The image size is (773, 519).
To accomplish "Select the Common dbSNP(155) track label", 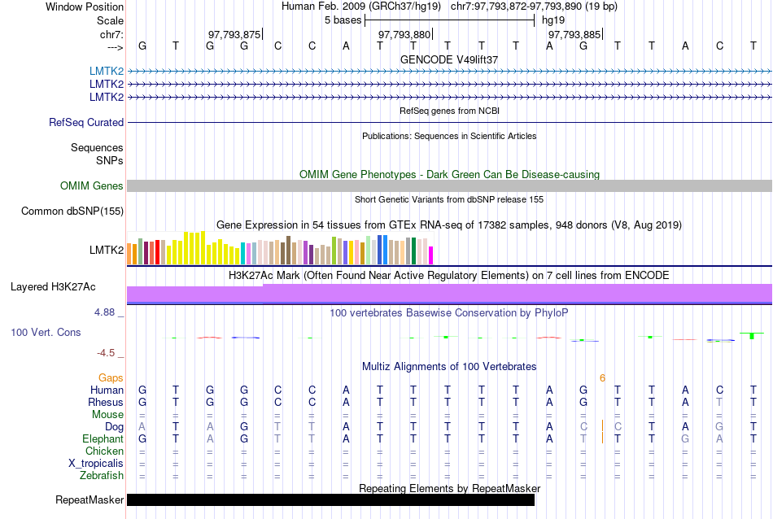I will [72, 211].
